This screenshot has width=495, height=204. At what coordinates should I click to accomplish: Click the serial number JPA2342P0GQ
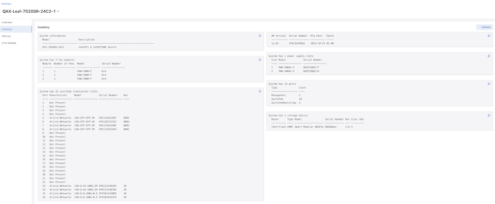point(297,43)
